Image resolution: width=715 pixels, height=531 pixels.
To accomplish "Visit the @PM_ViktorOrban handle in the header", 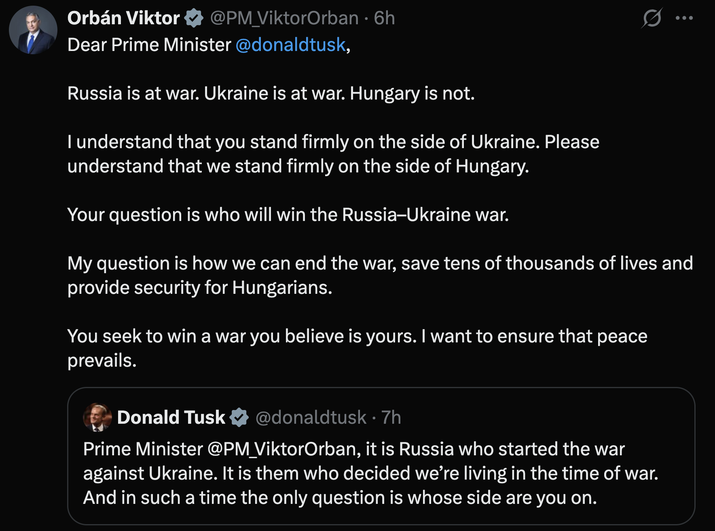I will (x=284, y=18).
